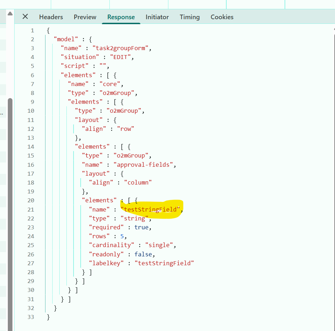Click the scroll-up arrow of left list
335x331 pixels.
tap(10, 14)
